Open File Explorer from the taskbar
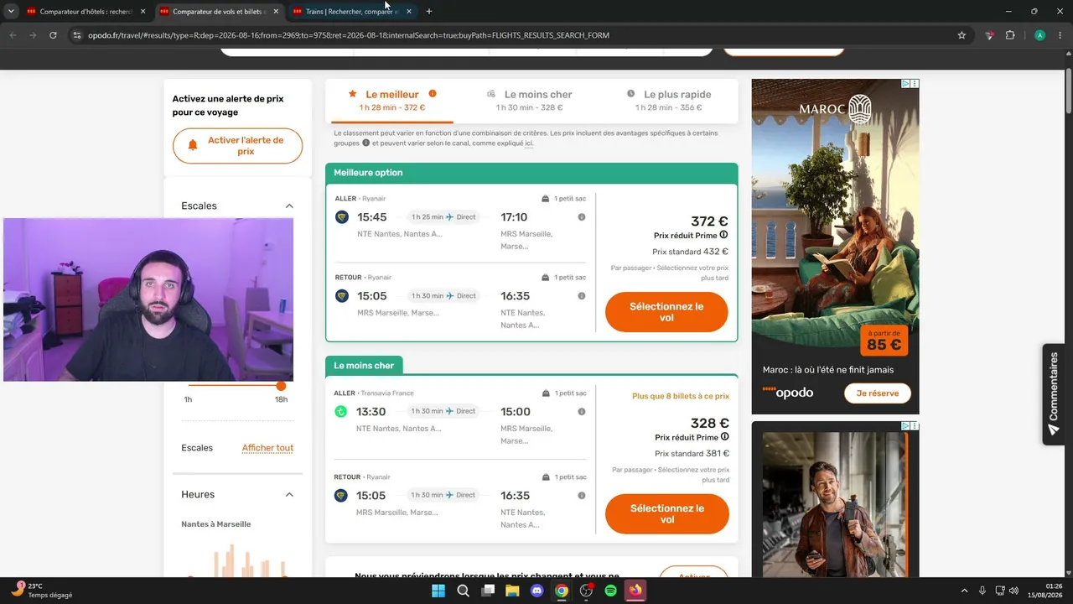Viewport: 1073px width, 604px height. click(512, 591)
